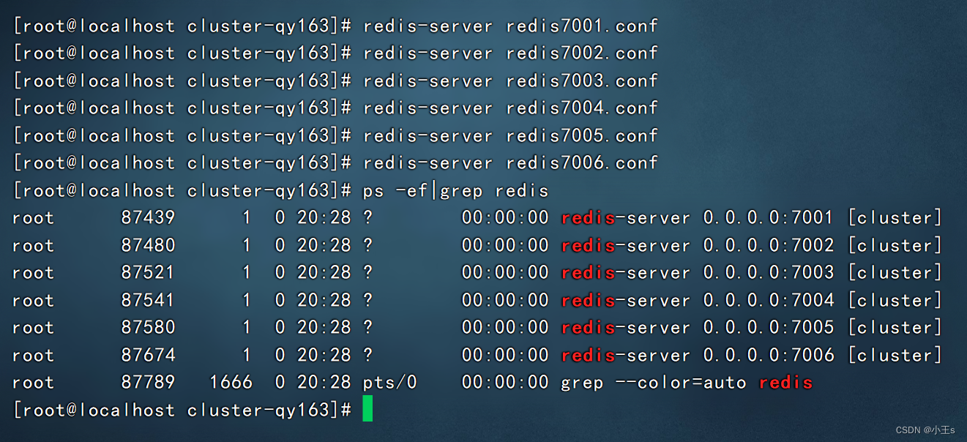Click the highlighted redis in grep command

click(785, 382)
